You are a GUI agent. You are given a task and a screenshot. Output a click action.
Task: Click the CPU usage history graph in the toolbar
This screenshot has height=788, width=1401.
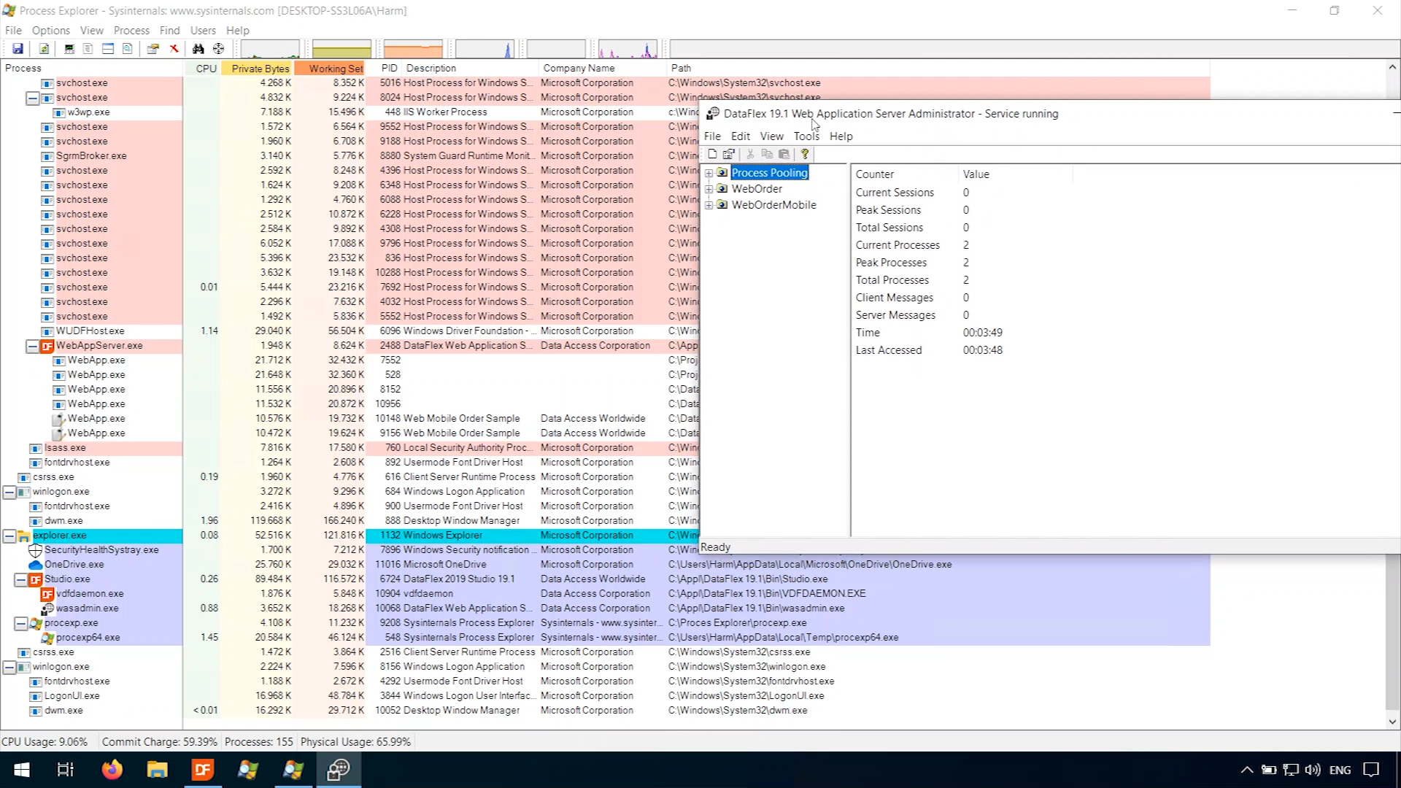click(x=270, y=50)
